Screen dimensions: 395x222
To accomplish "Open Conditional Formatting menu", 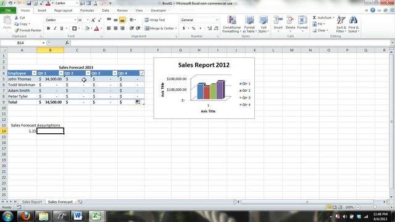I will (x=231, y=24).
